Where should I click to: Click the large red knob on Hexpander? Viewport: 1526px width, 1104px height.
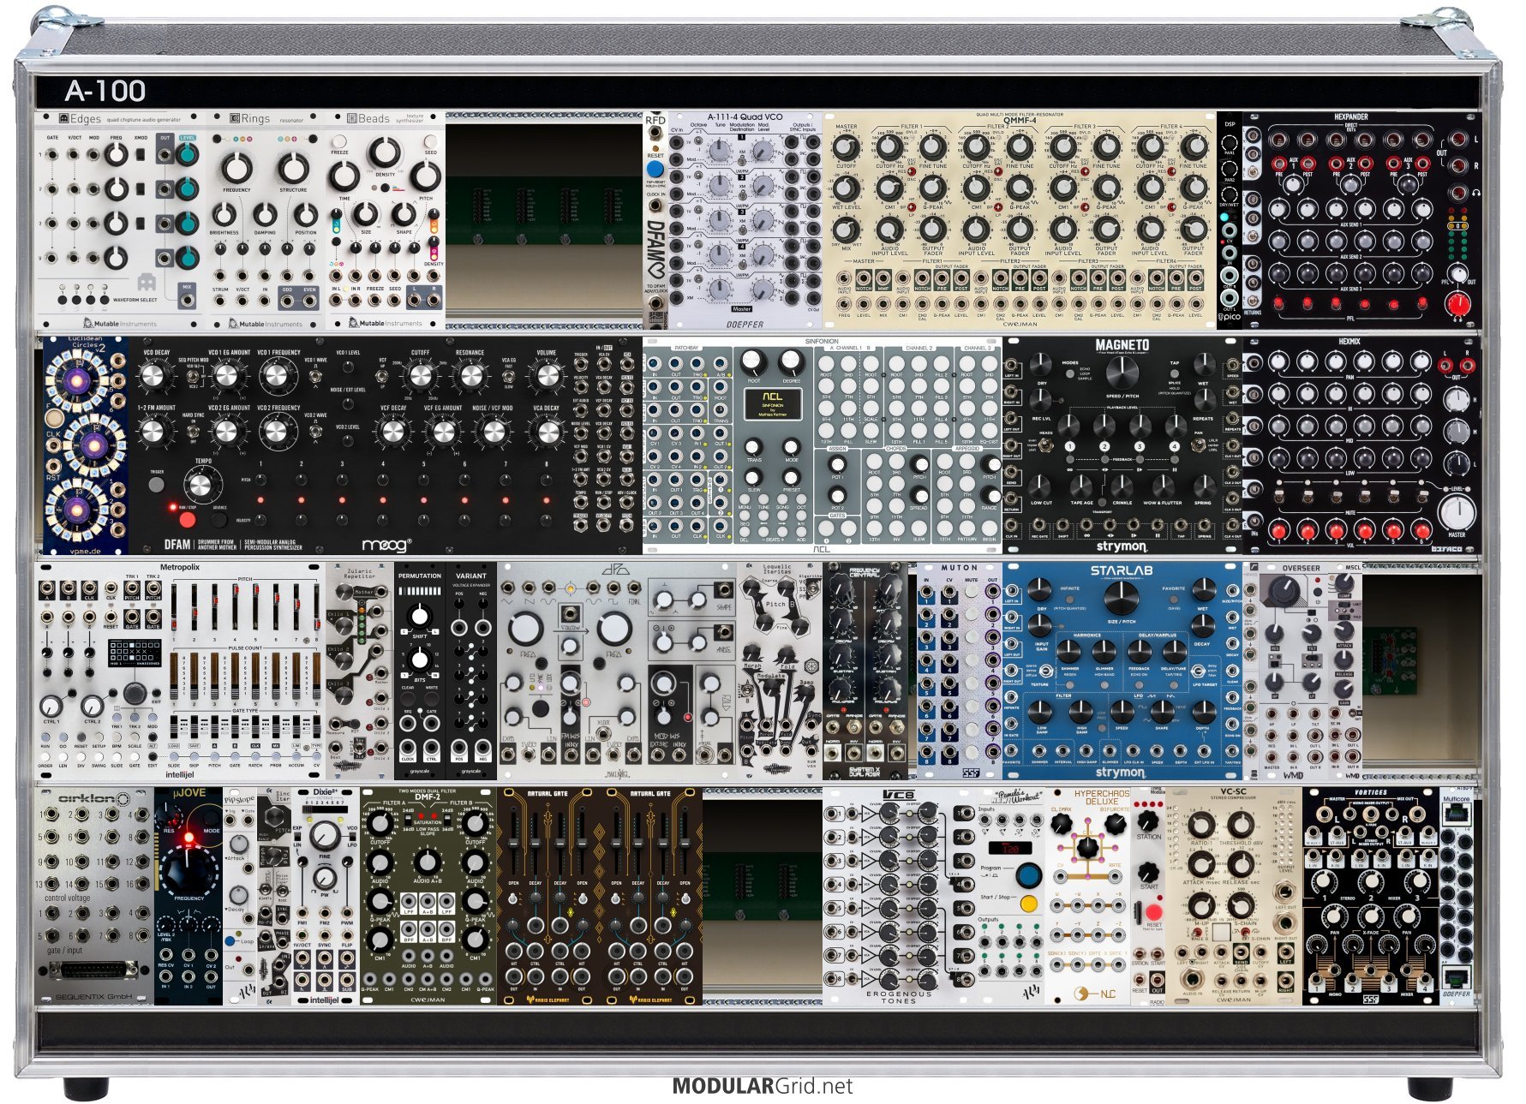[1457, 303]
